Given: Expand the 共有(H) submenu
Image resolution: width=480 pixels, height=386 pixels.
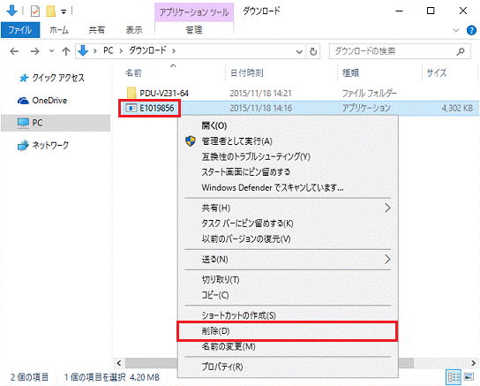Looking at the screenshot, I should coord(288,208).
